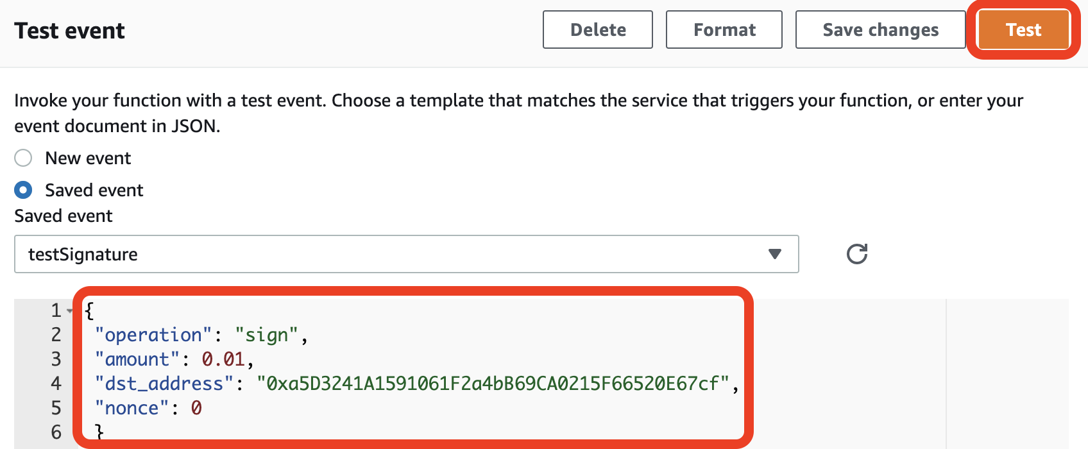Click the dropdown arrow of saved event selector

pyautogui.click(x=775, y=254)
